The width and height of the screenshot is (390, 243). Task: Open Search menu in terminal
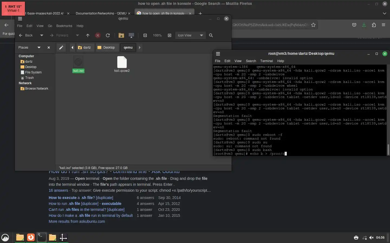(251, 61)
